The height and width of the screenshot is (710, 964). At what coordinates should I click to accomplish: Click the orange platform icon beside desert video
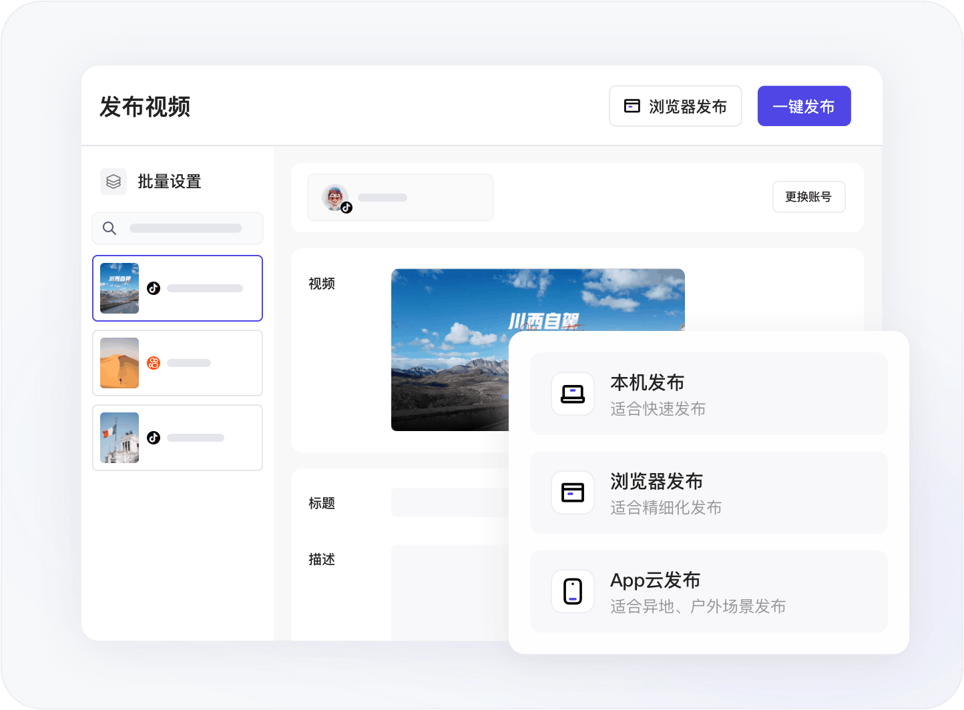pyautogui.click(x=154, y=363)
